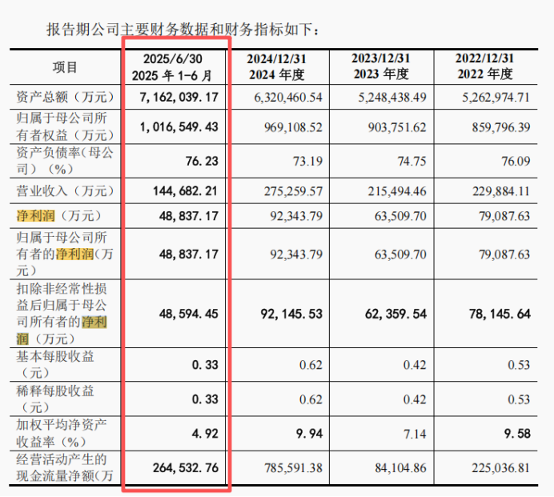The width and height of the screenshot is (554, 497).
Task: Click the intro sentence above the table
Action: pos(184,30)
